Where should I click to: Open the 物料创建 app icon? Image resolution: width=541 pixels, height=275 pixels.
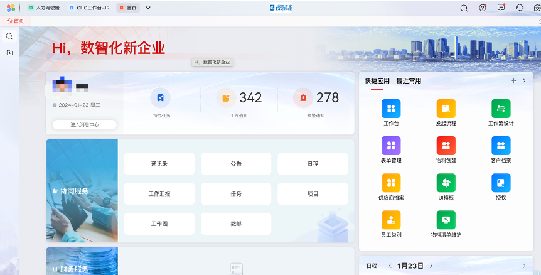pos(446,146)
